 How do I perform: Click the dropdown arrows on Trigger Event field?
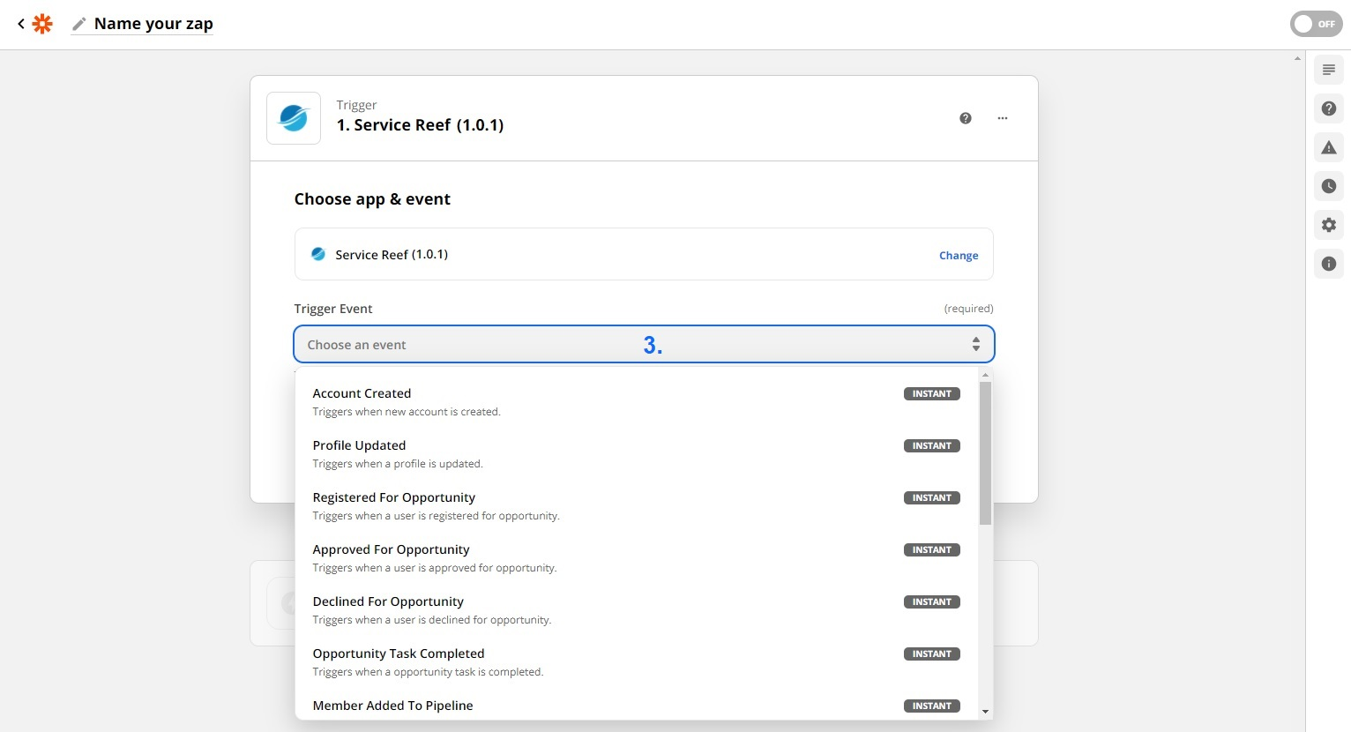pyautogui.click(x=976, y=345)
